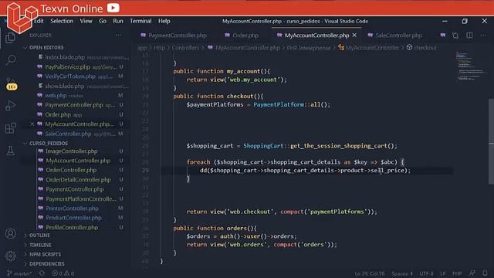Open the Extensions view
This screenshot has height=278, width=494.
pos(10,128)
